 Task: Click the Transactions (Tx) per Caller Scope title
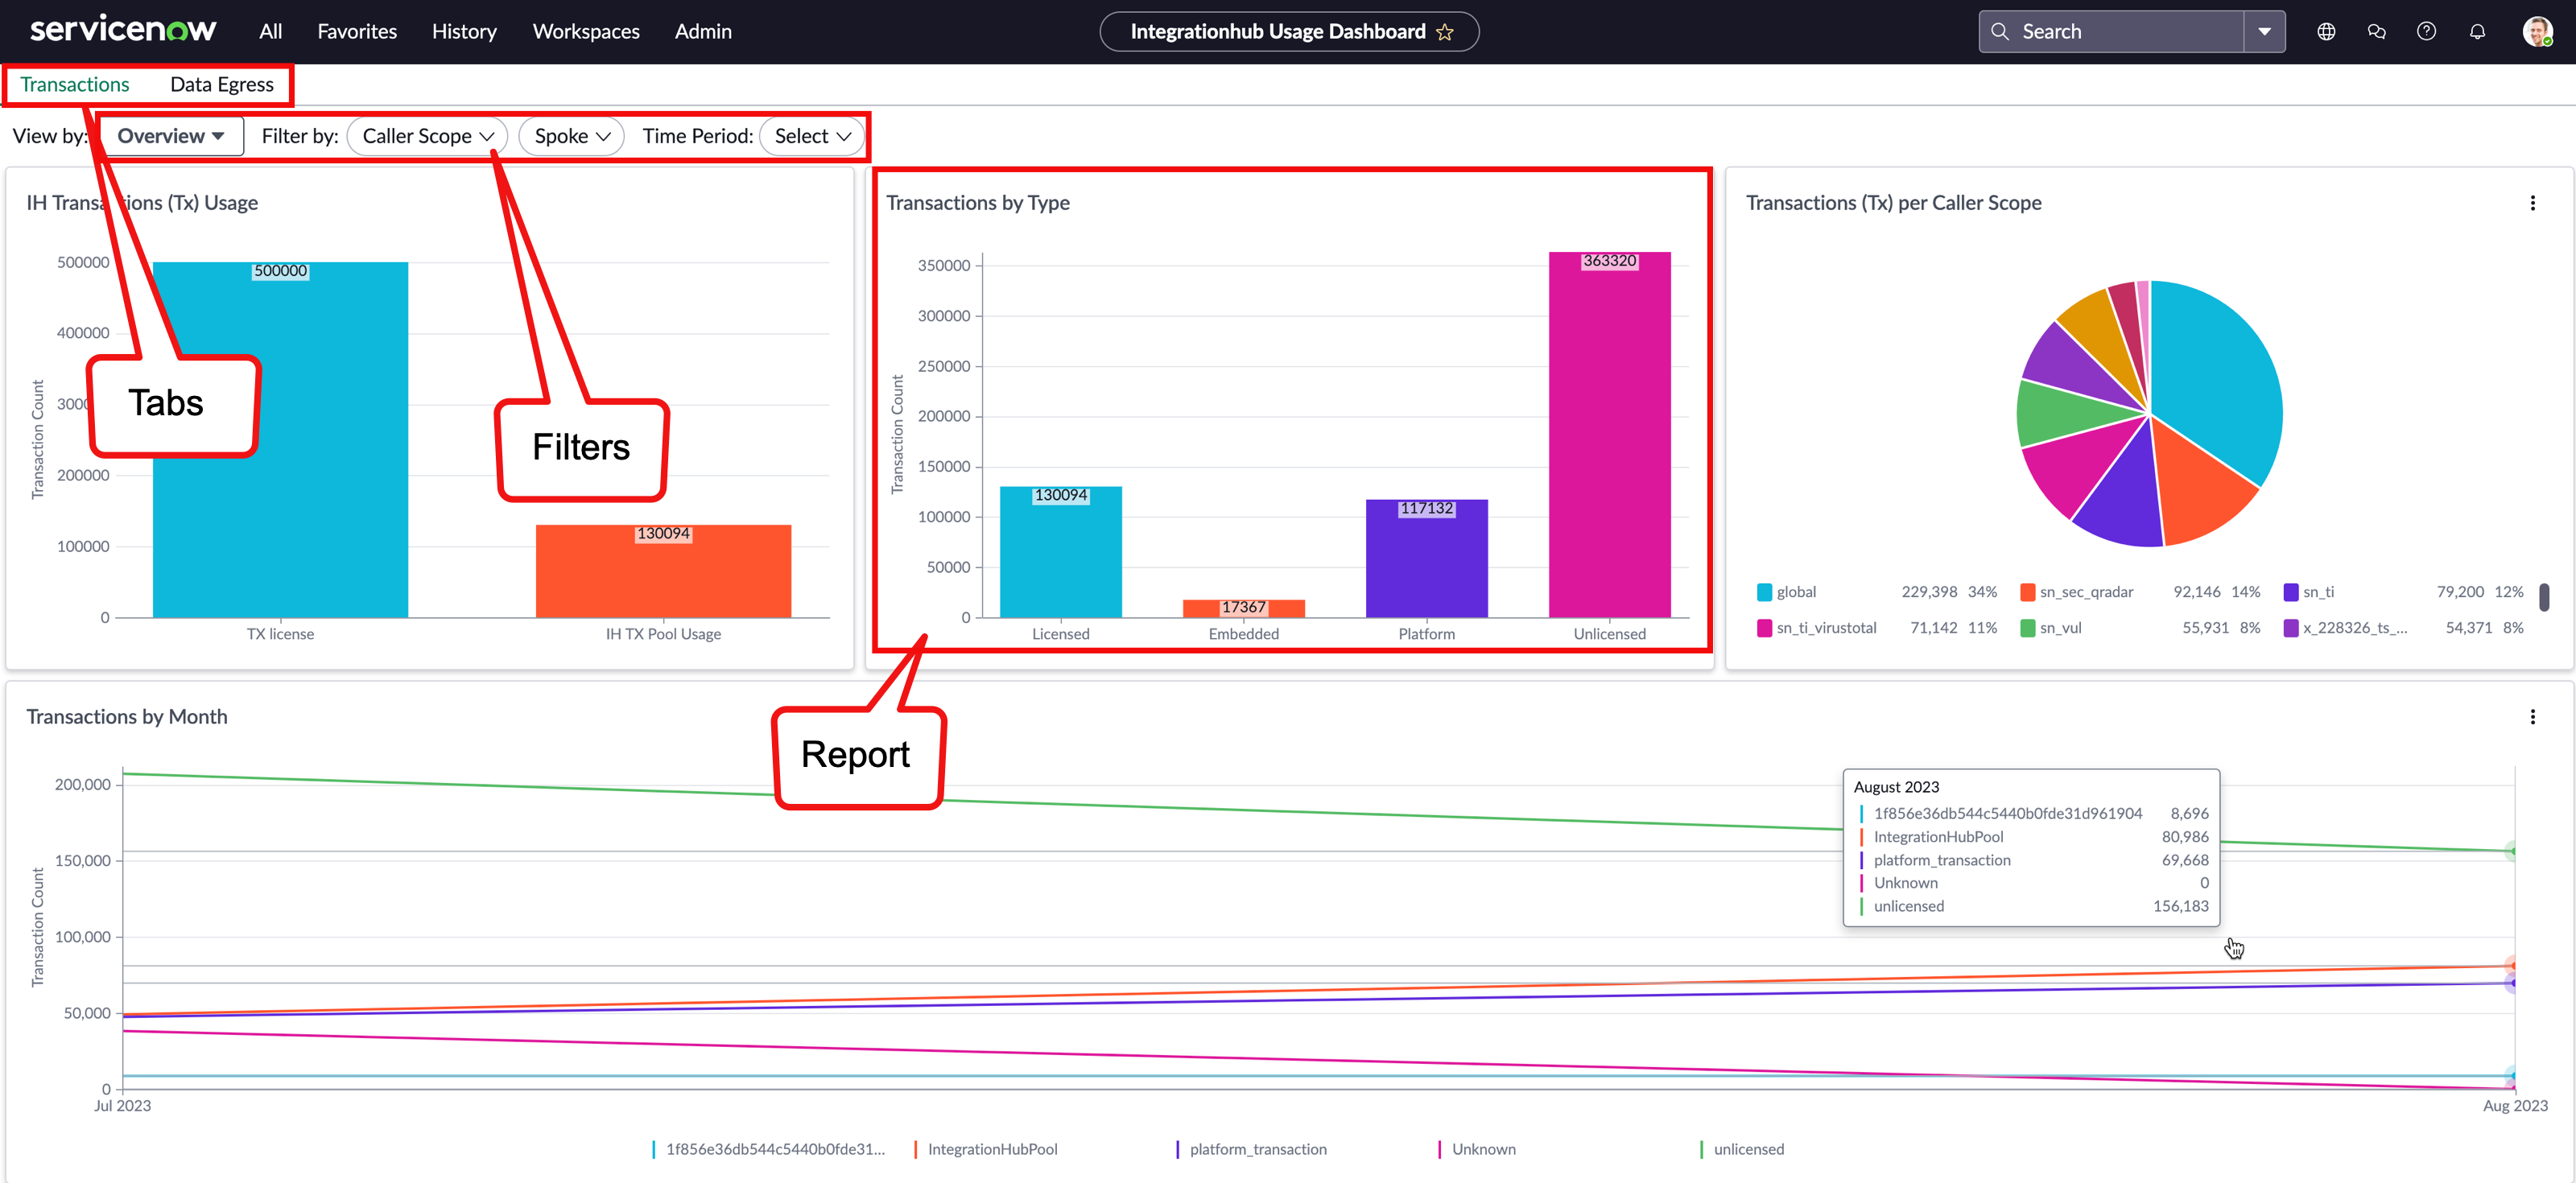pos(1894,203)
